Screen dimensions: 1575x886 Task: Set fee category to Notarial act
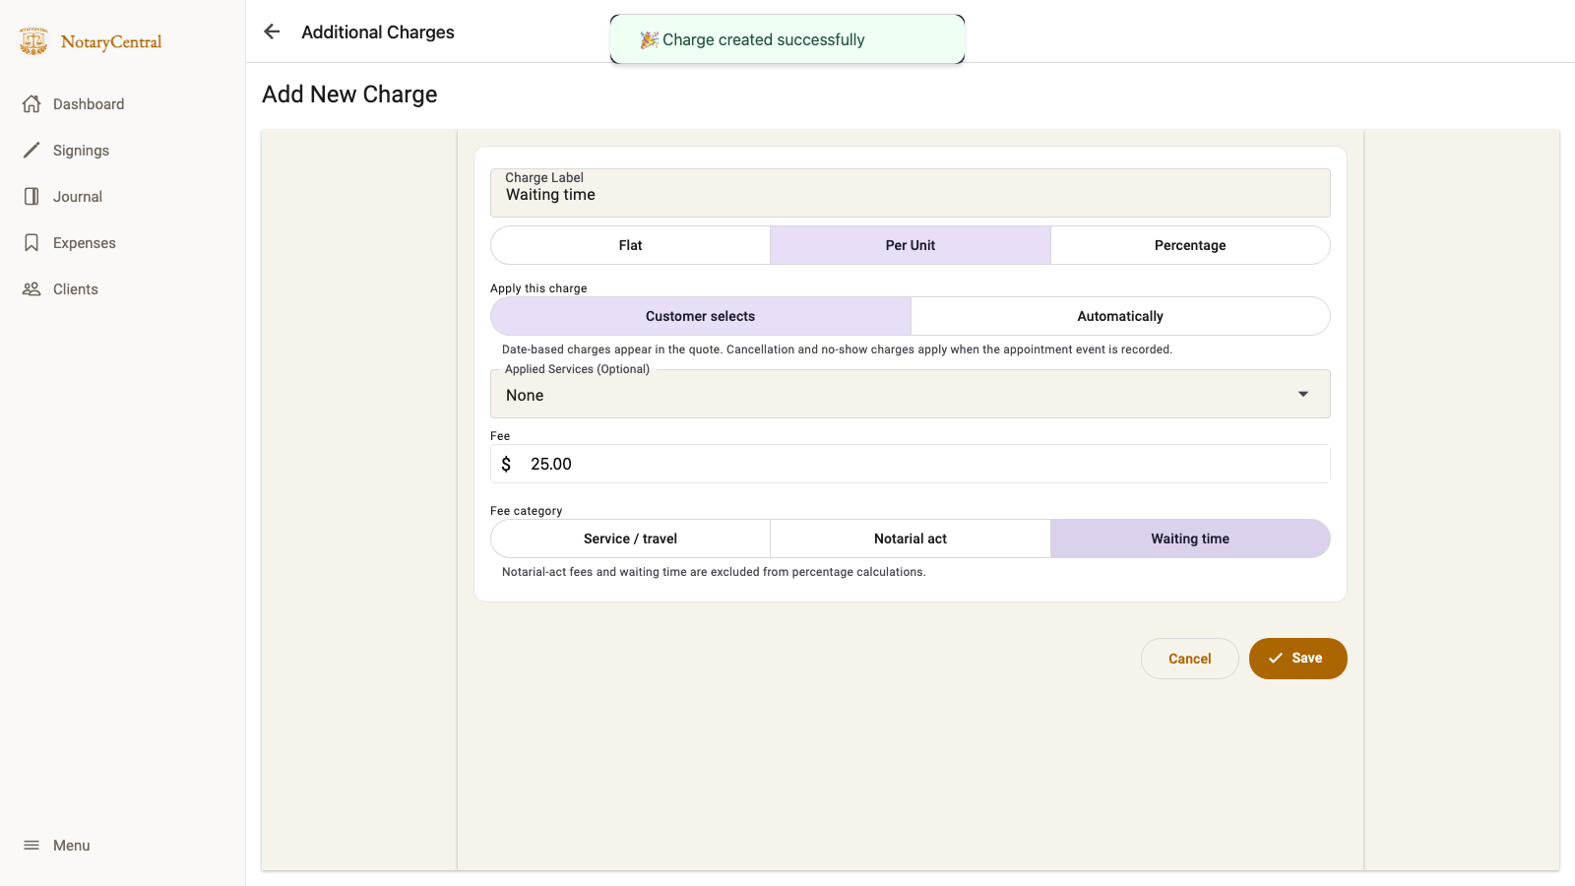click(911, 538)
